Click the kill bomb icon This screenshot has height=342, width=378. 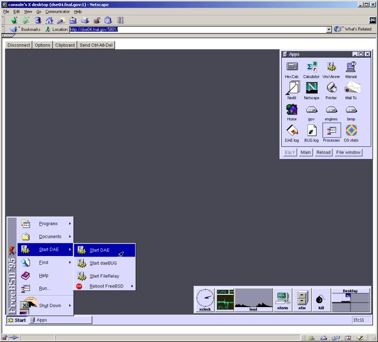tap(321, 301)
